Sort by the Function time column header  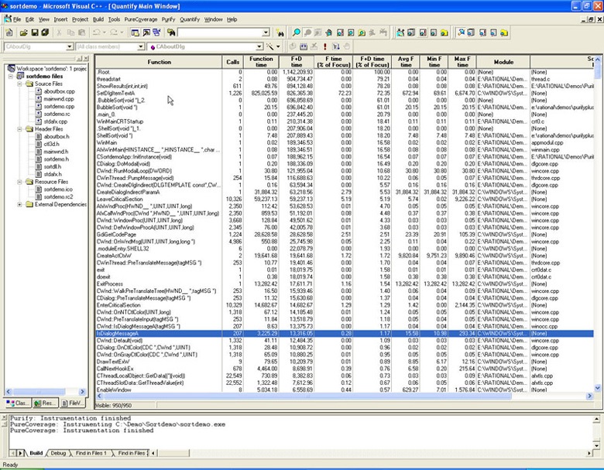pos(261,62)
